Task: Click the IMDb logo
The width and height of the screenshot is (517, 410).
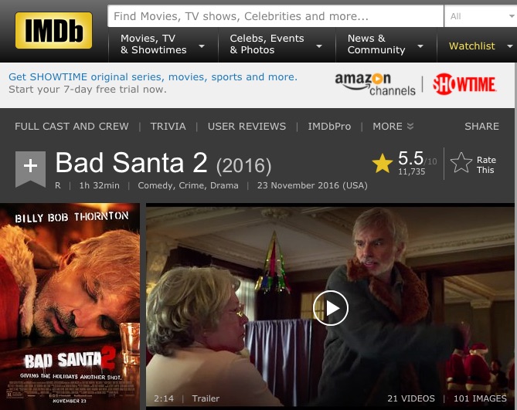Action: click(x=53, y=30)
